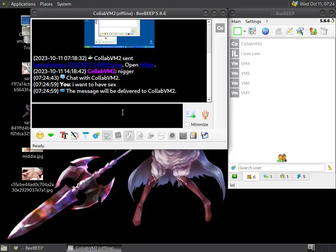Click the message input text area

107,116
